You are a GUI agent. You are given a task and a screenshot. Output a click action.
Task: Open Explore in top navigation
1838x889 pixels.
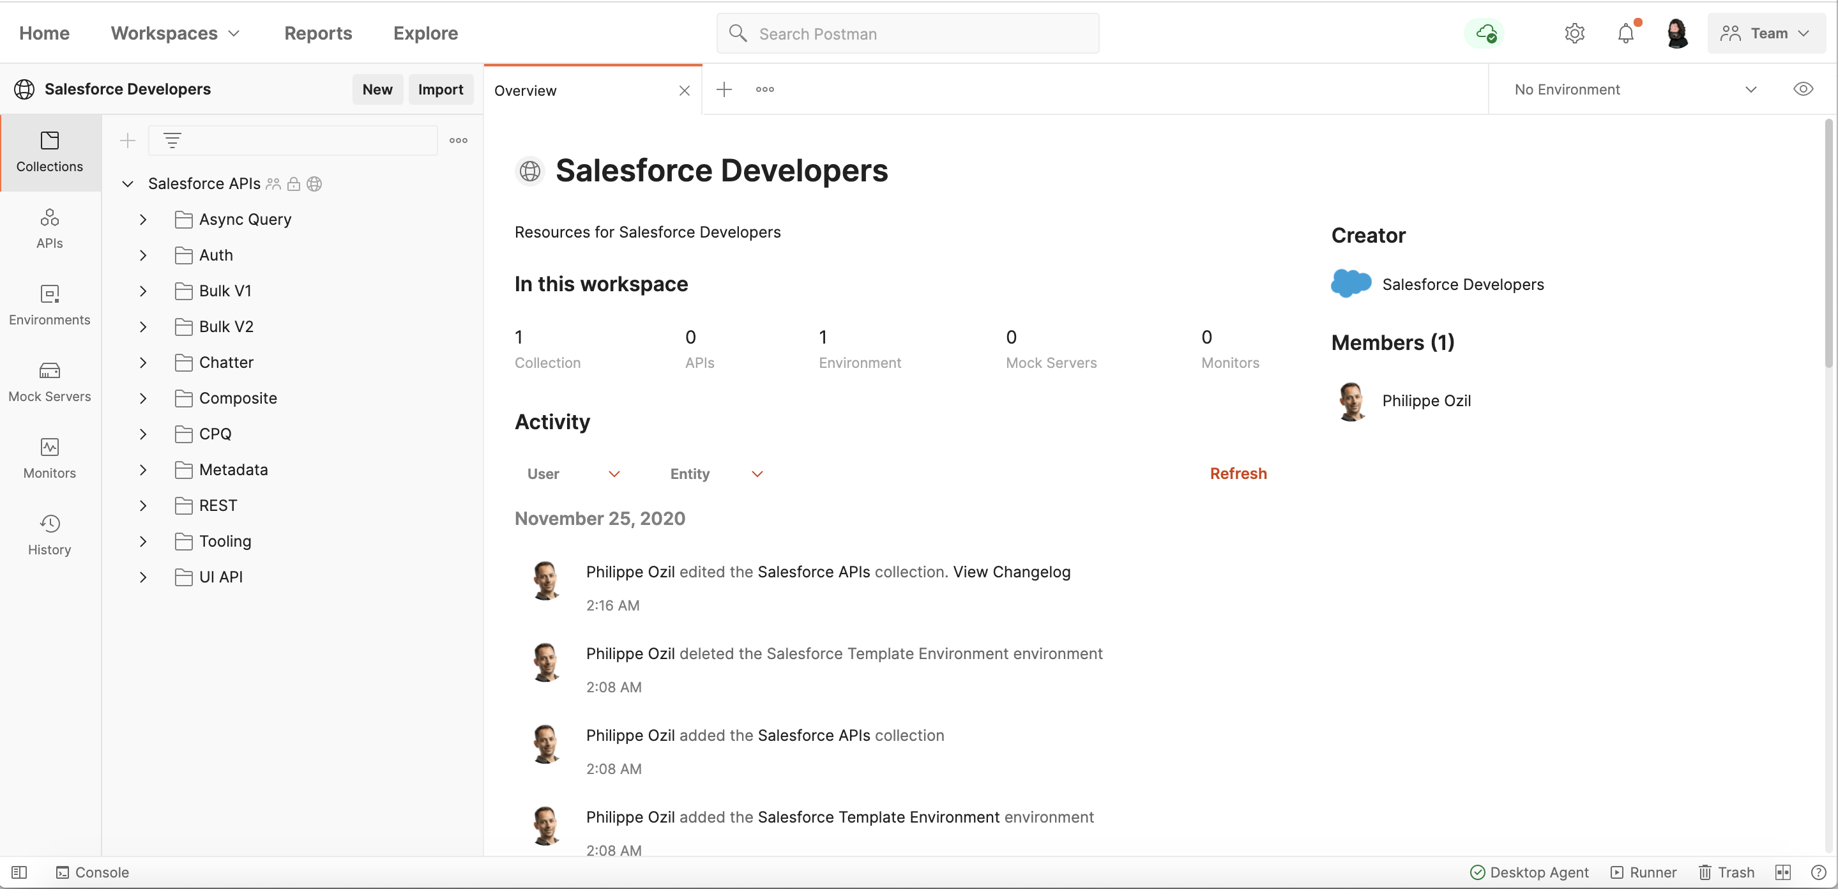coord(426,34)
